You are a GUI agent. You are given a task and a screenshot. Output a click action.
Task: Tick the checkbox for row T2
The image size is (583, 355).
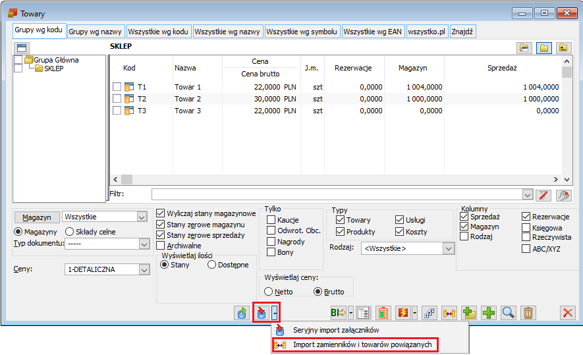[117, 99]
